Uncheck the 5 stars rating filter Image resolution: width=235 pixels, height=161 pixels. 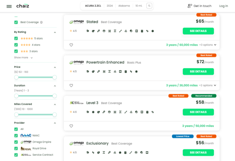[x=16, y=38]
